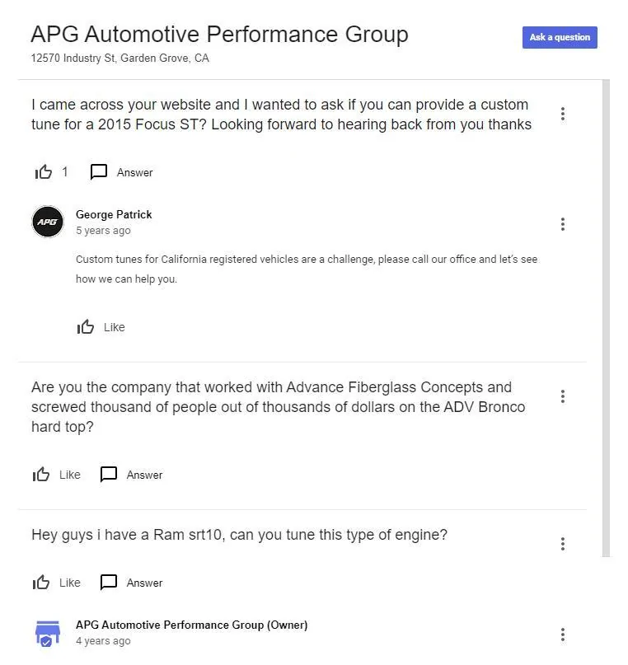Open APG Automotive Performance Group (Owner) profile
Image resolution: width=628 pixels, height=665 pixels.
(x=192, y=625)
